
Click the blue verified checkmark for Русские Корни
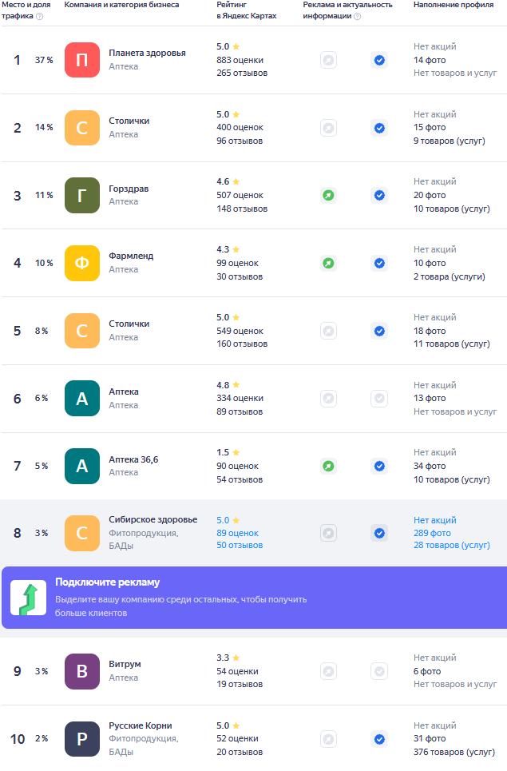click(379, 739)
